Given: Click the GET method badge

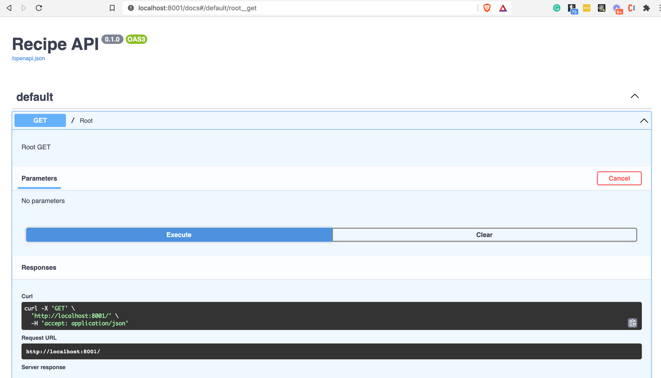Looking at the screenshot, I should (40, 120).
